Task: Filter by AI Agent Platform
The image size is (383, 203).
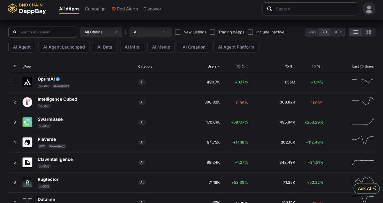Action: [x=236, y=47]
